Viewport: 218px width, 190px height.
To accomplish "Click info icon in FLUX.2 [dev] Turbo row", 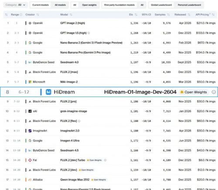I will click(x=105, y=160).
